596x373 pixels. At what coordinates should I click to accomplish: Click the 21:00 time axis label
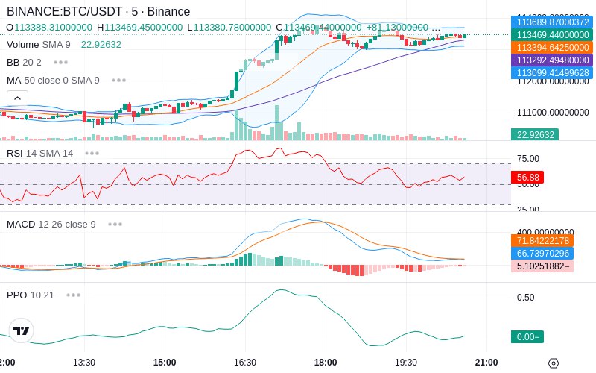486,363
